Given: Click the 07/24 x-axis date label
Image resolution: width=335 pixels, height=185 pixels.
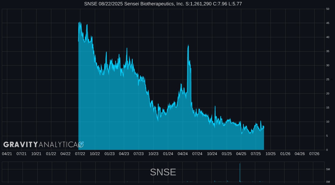Looking at the screenshot, I should coord(197,154).
